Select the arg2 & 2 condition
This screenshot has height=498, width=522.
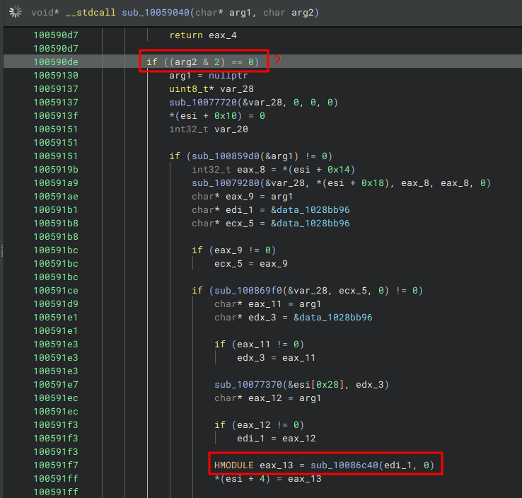197,62
